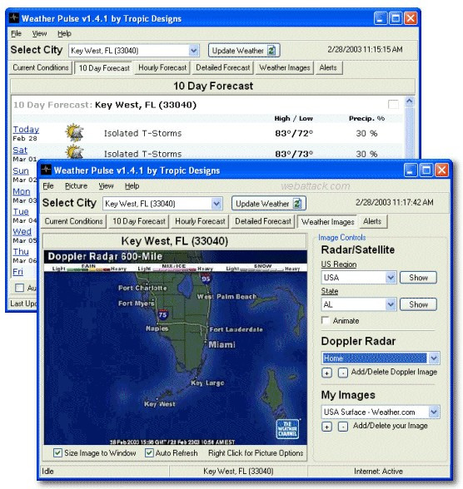Toggle the Auto Refresh checkbox
This screenshot has height=489, width=463.
(149, 452)
